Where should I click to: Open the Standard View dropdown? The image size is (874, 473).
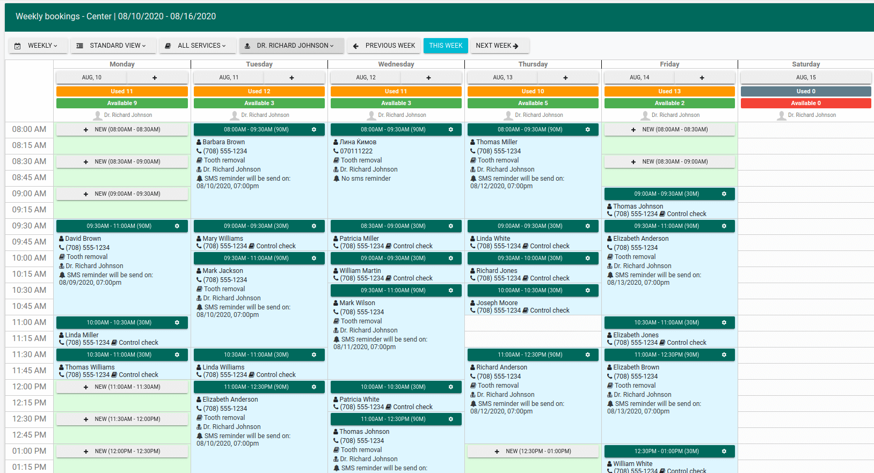coord(112,46)
